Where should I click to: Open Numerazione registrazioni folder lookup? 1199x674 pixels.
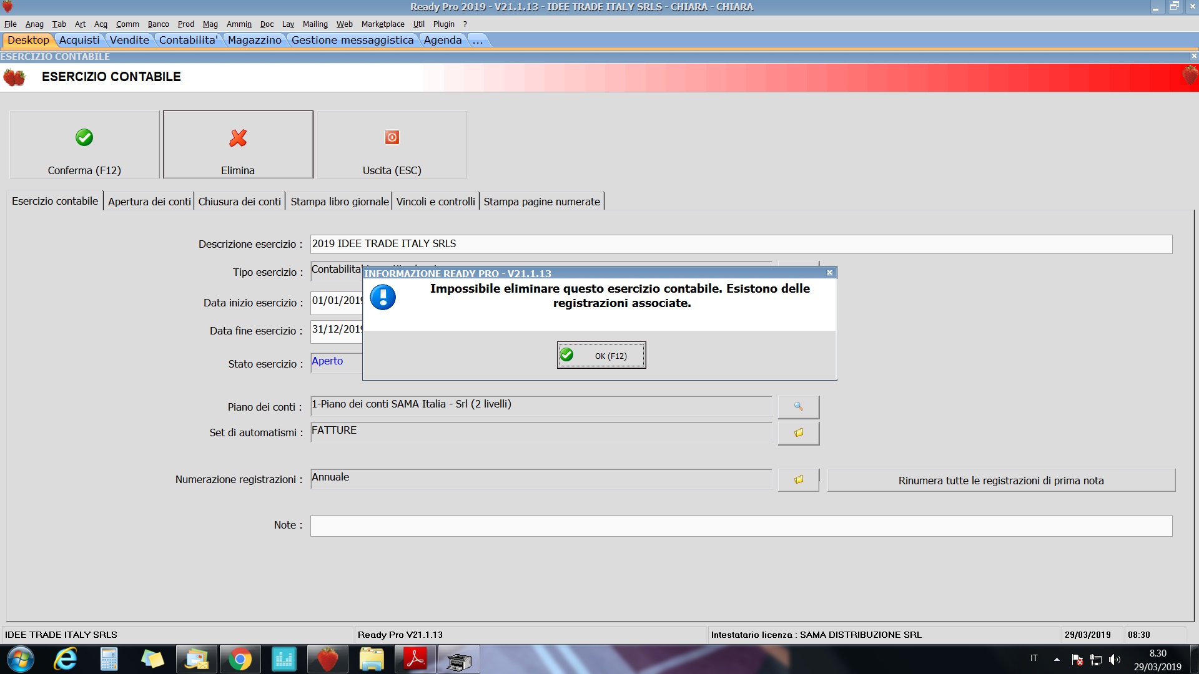click(x=798, y=479)
